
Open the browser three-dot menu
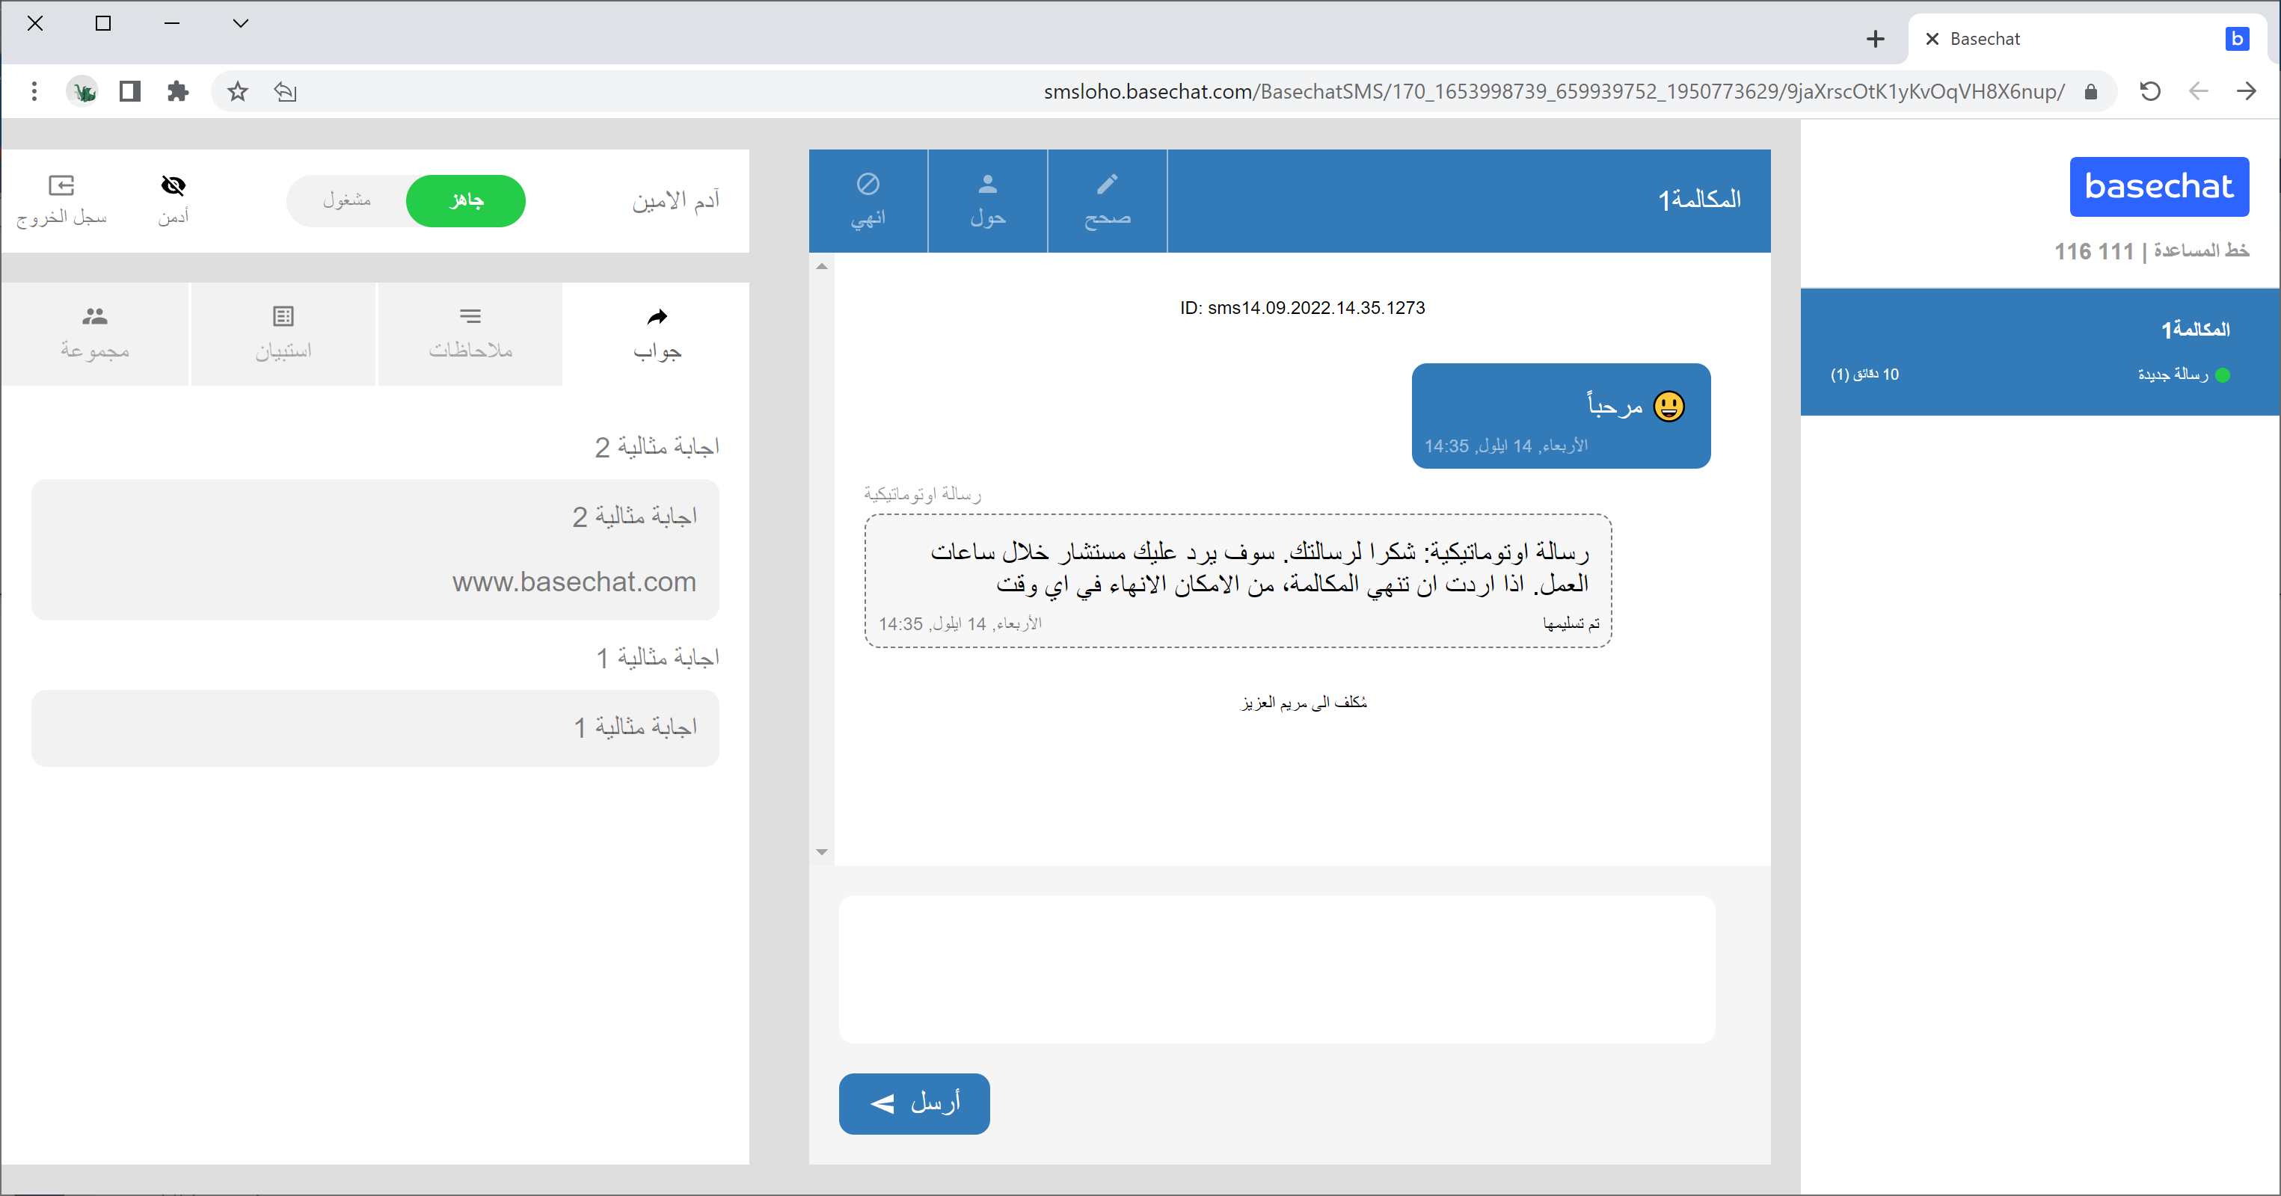[x=34, y=91]
